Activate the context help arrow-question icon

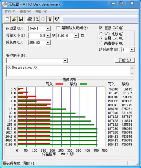pos(57,19)
